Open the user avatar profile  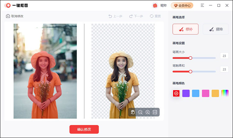pos(155,6)
